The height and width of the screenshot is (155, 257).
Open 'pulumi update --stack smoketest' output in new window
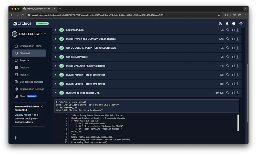[x=233, y=84]
